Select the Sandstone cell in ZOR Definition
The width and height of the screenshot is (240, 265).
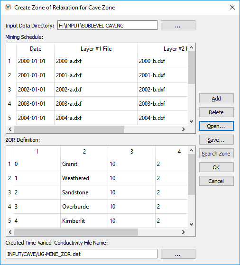[84, 192]
